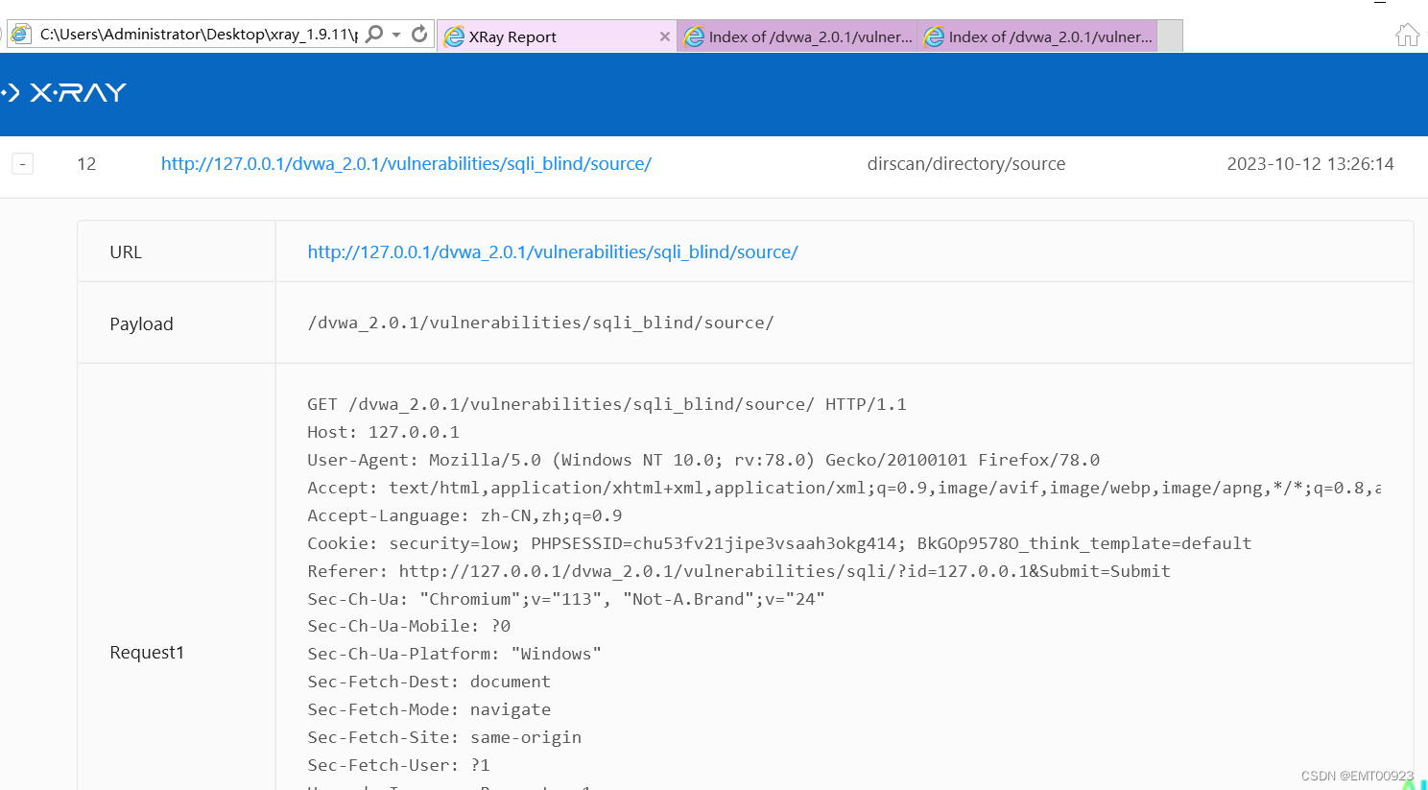This screenshot has height=790, width=1428.
Task: Click the Request1 label cell
Action: (177, 653)
